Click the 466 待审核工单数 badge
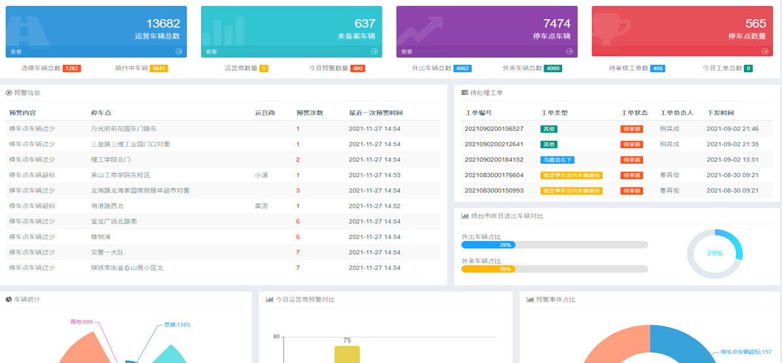The width and height of the screenshot is (782, 363). tap(658, 68)
